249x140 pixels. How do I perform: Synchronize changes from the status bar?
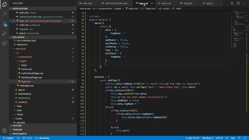pos(18,138)
